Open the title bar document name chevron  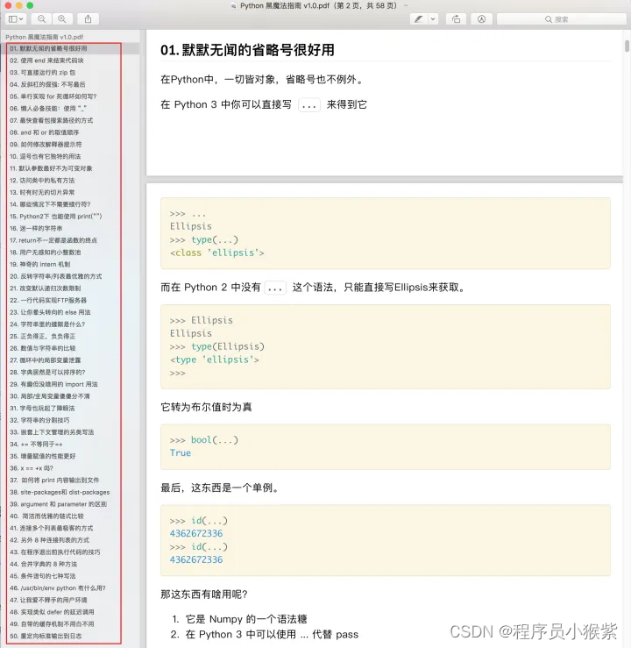pos(406,5)
